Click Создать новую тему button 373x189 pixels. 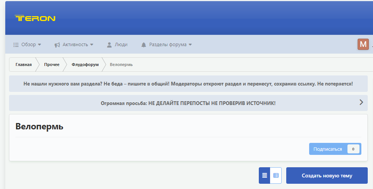(327, 175)
